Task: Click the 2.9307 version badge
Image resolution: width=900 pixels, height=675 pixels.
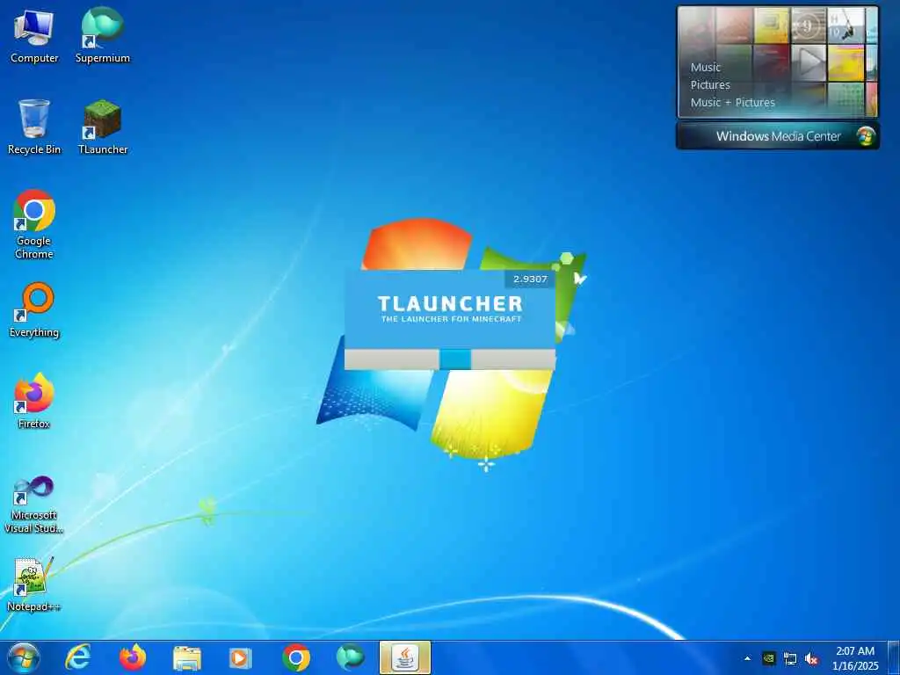Action: [530, 279]
